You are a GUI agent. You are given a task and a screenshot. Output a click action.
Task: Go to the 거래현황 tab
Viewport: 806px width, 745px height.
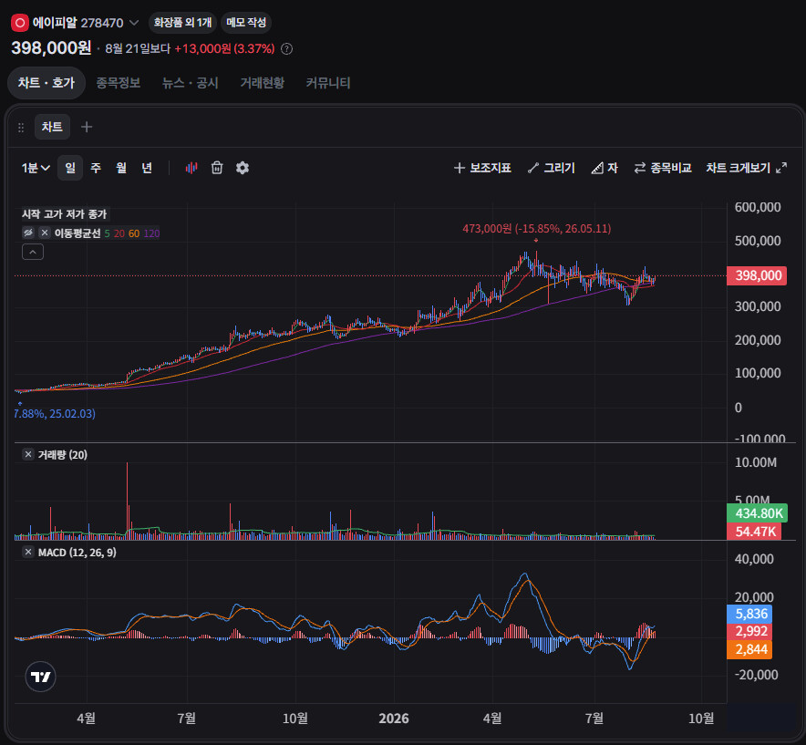click(263, 83)
